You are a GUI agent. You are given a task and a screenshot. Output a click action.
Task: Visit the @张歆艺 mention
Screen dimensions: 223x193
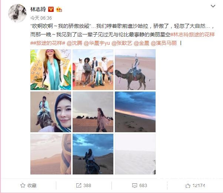point(122,43)
